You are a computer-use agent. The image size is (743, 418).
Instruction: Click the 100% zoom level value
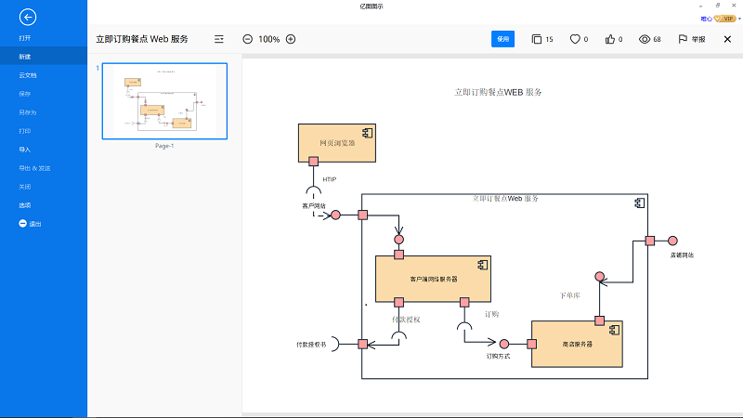(x=268, y=39)
